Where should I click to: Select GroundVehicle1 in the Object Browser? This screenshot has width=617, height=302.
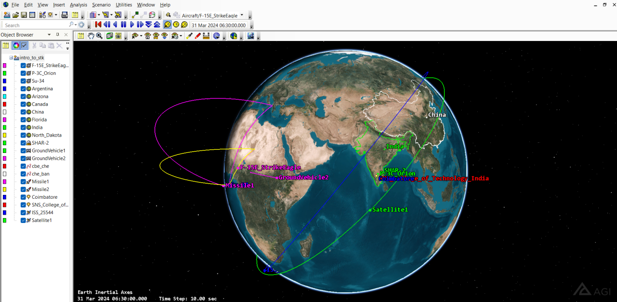(x=48, y=151)
